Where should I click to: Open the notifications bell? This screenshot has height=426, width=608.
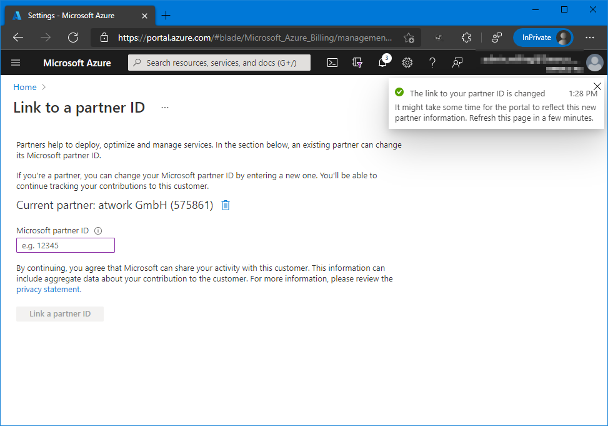[382, 62]
